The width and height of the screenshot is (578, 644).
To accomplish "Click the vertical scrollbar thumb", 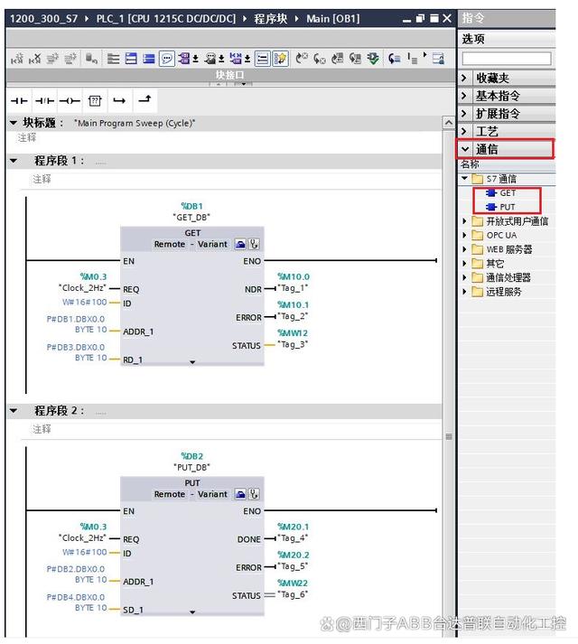I will tap(449, 436).
